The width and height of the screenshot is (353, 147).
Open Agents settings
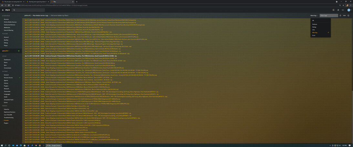point(6,80)
